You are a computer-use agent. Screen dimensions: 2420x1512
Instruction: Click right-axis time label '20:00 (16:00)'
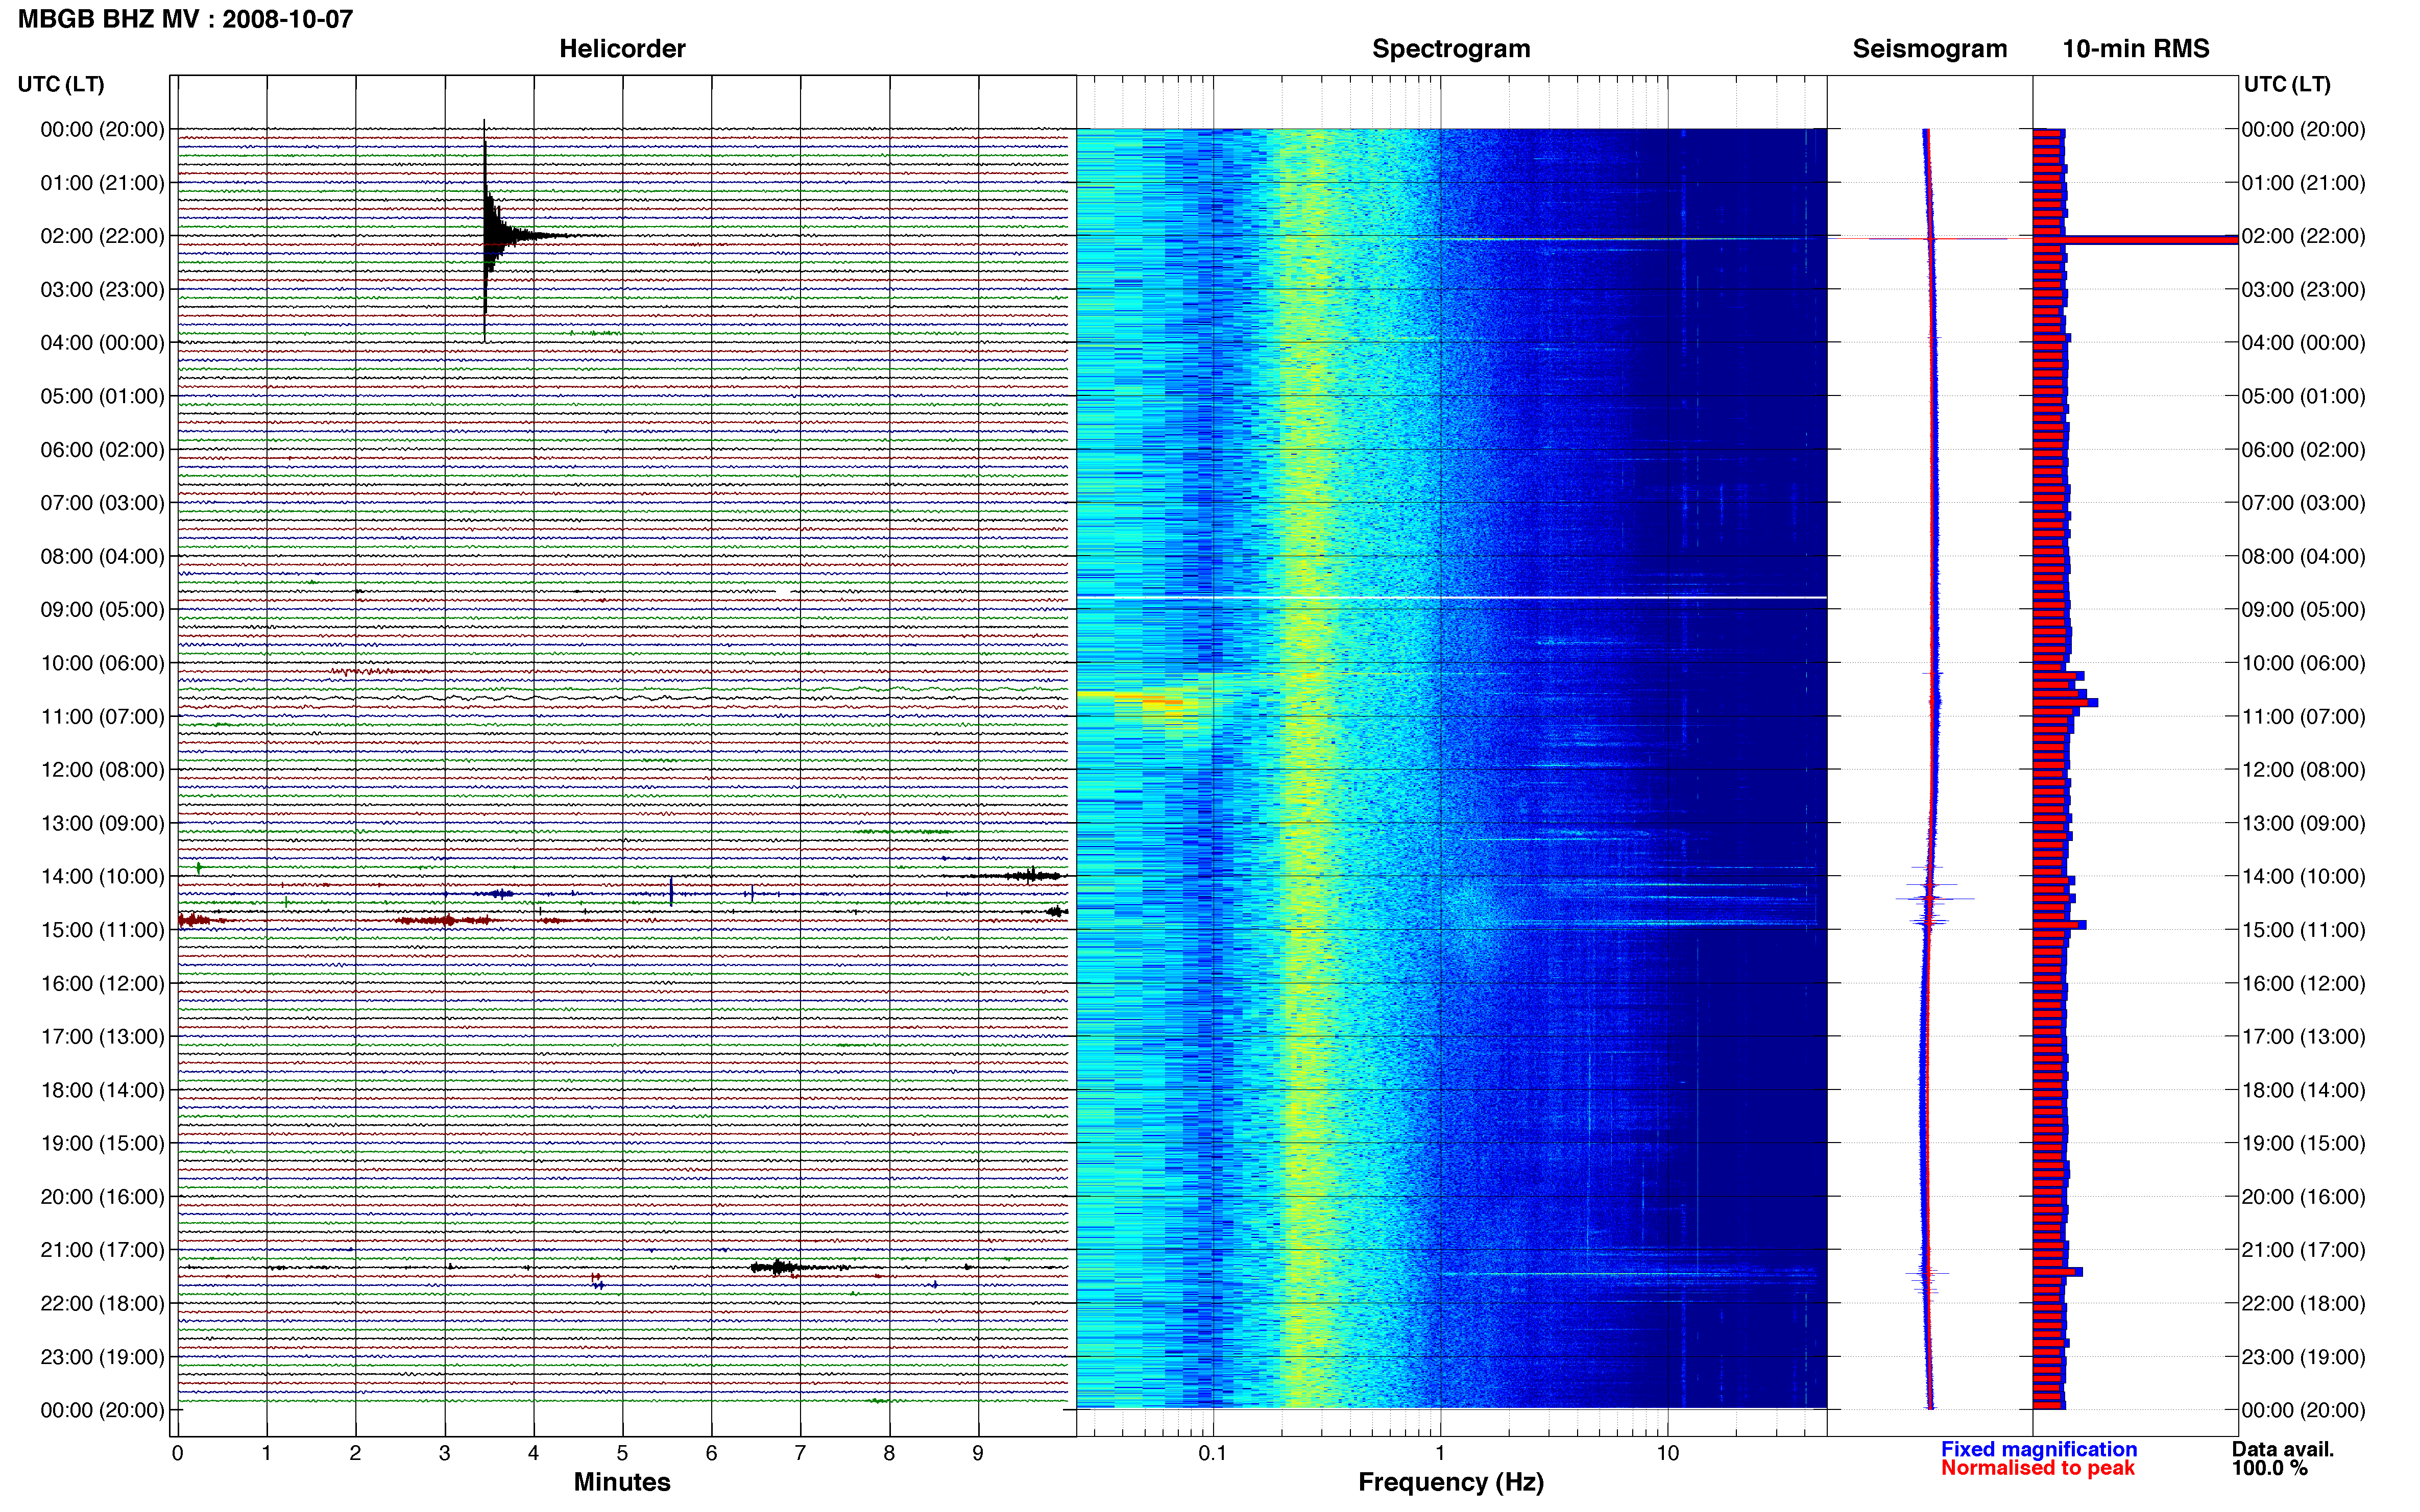[2303, 1197]
